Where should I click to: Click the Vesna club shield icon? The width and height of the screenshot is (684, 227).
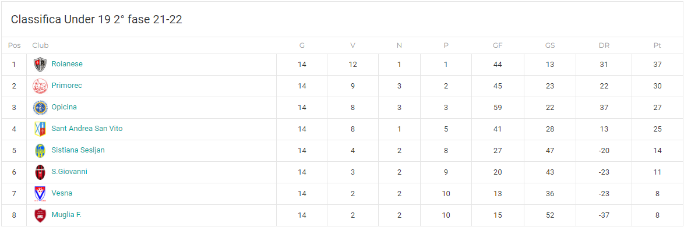[40, 194]
